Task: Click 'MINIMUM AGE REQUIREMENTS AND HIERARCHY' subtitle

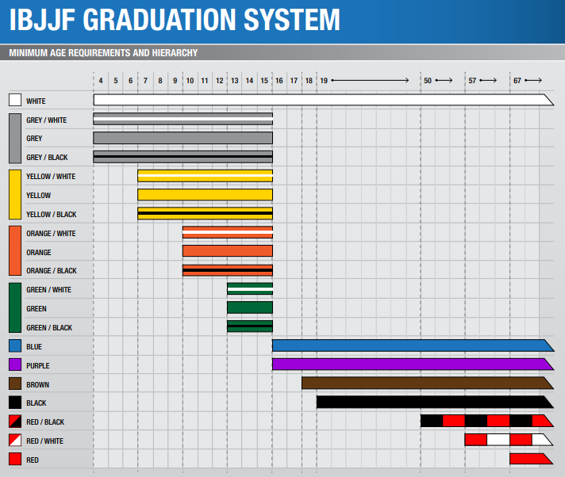Action: 103,53
